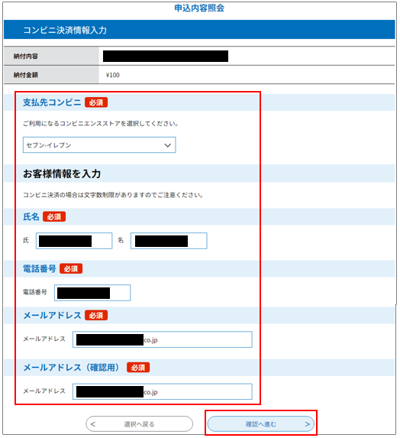Image resolution: width=400 pixels, height=438 pixels.
Task: Click the 確認へ進む button
Action: tap(261, 424)
